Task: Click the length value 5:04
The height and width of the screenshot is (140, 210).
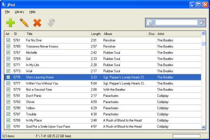Action: tap(94, 83)
